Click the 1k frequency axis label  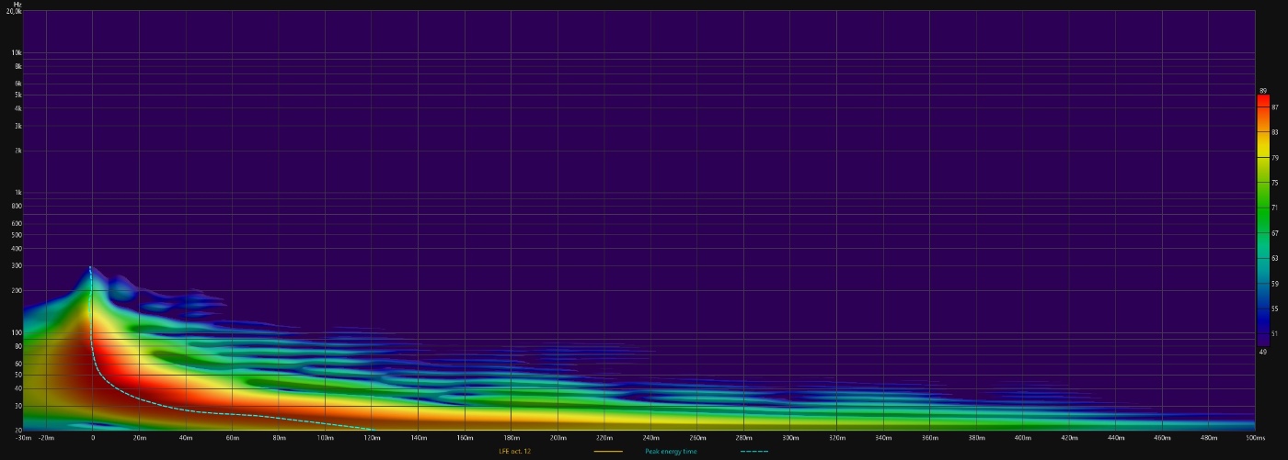coord(17,193)
